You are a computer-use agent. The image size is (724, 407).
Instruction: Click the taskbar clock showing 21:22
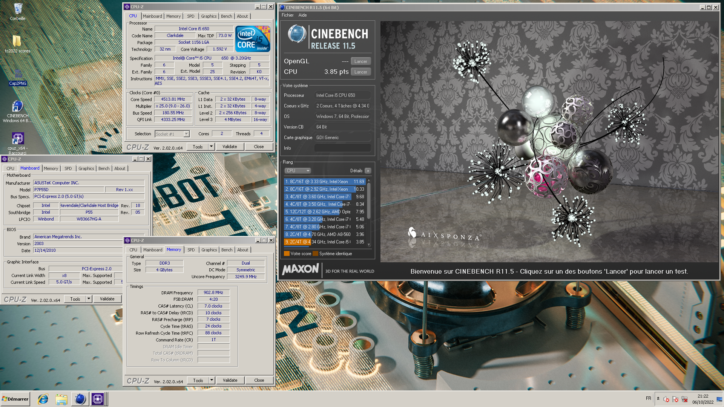tap(703, 399)
